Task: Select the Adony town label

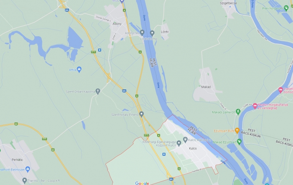Action: point(117,24)
